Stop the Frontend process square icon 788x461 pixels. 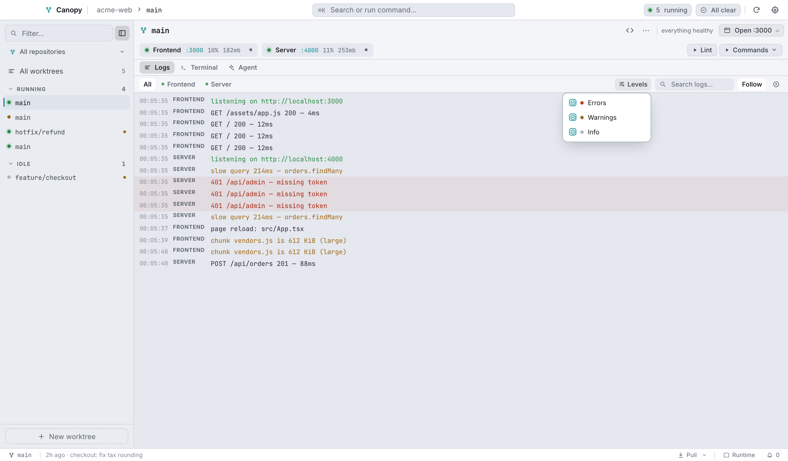pos(250,50)
